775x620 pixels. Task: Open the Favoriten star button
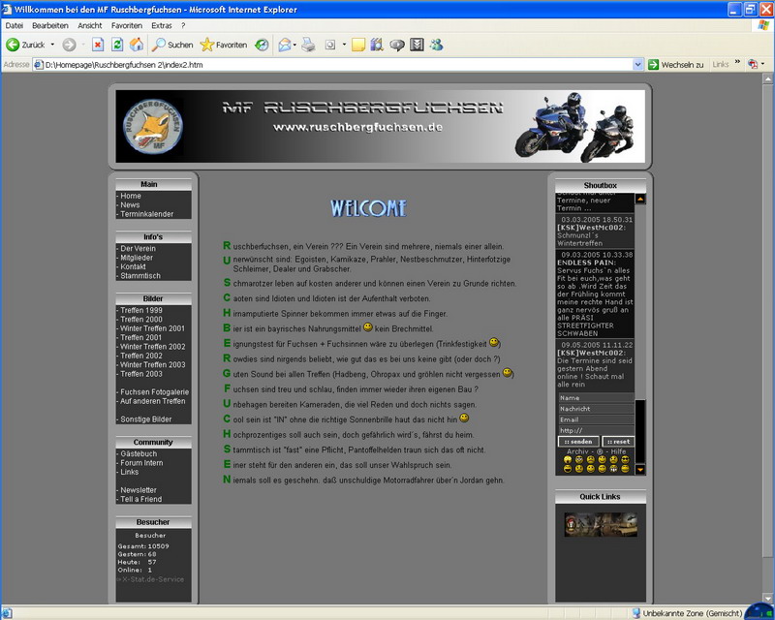(x=223, y=45)
